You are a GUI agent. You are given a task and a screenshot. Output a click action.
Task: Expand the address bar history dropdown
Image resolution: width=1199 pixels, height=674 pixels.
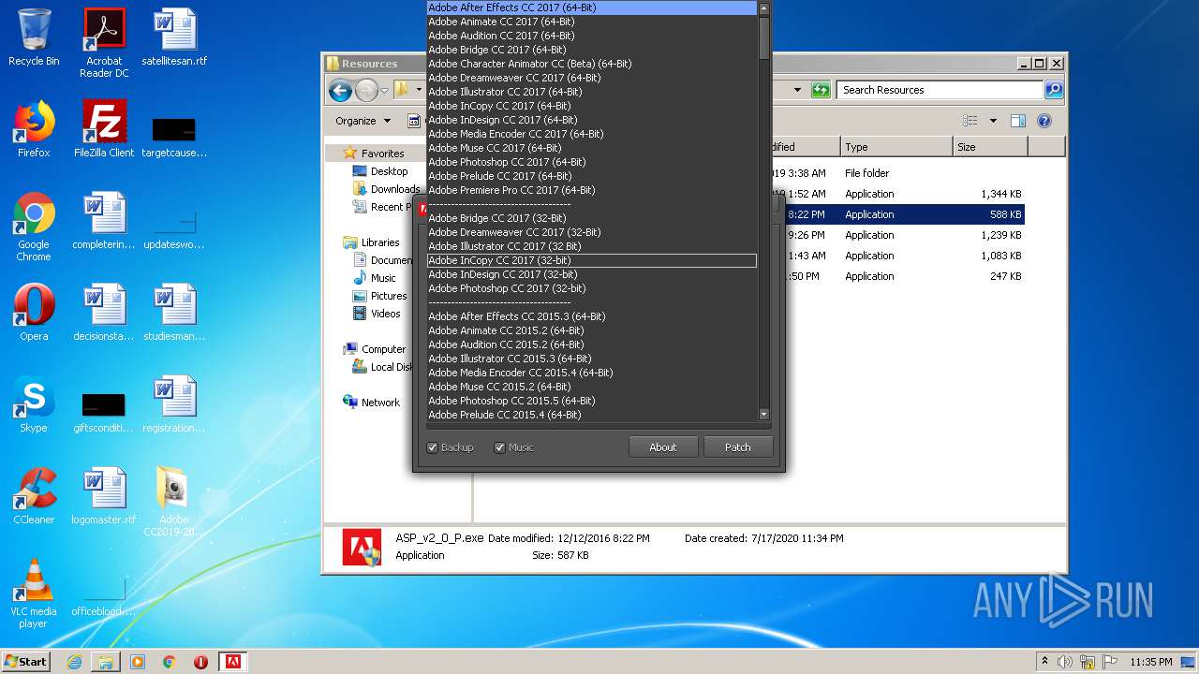pyautogui.click(x=797, y=90)
